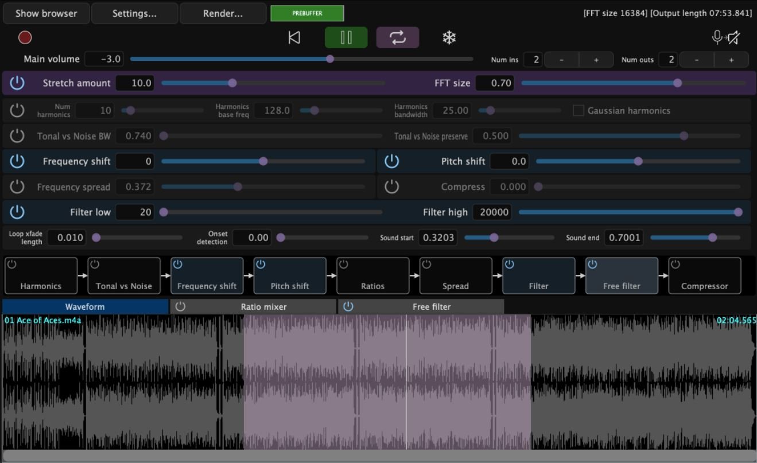Enable the Frequency spread power toggle
The image size is (757, 463).
click(x=17, y=186)
